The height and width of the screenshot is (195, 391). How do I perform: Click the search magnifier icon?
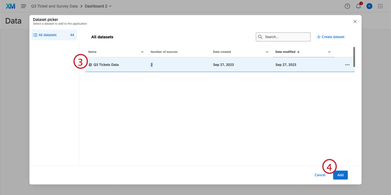click(260, 37)
